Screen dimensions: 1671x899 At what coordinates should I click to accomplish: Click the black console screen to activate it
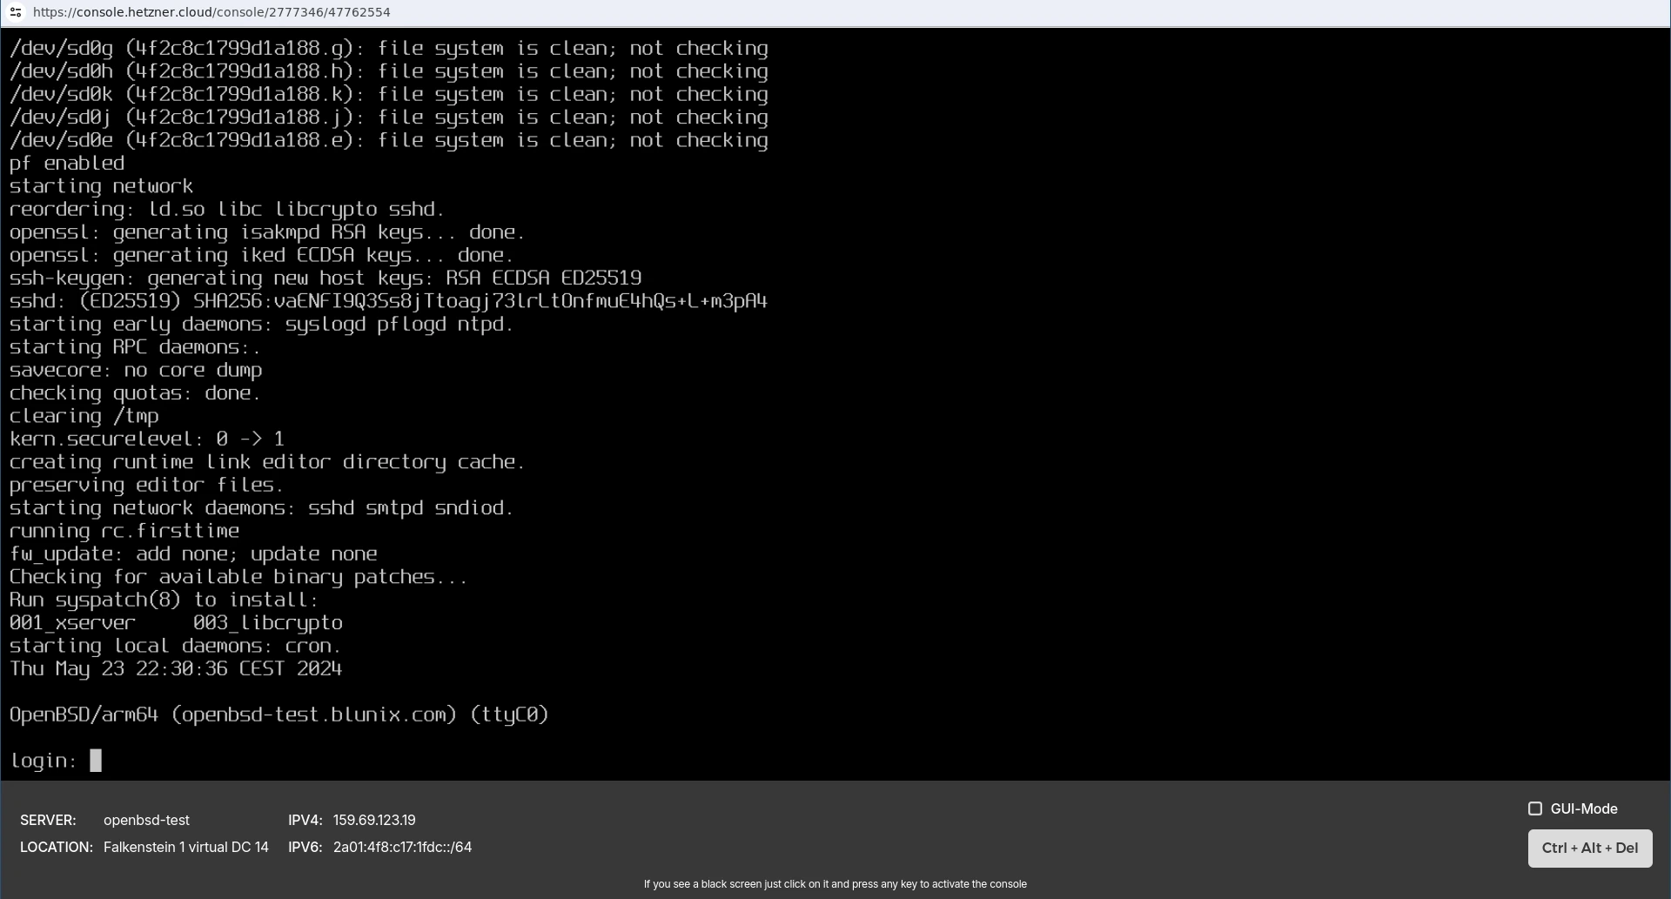coord(835,392)
